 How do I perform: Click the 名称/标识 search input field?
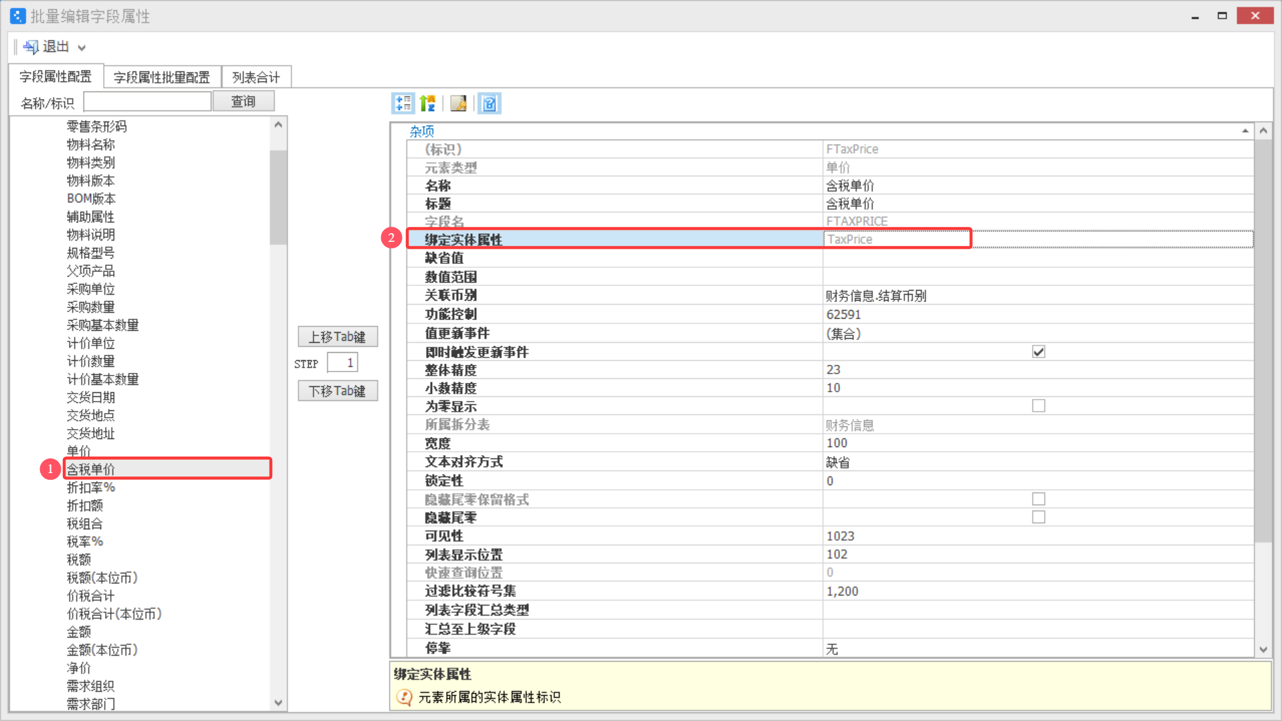pyautogui.click(x=147, y=102)
